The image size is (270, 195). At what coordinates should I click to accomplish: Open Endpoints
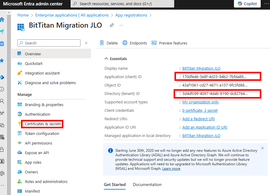[x=135, y=43]
